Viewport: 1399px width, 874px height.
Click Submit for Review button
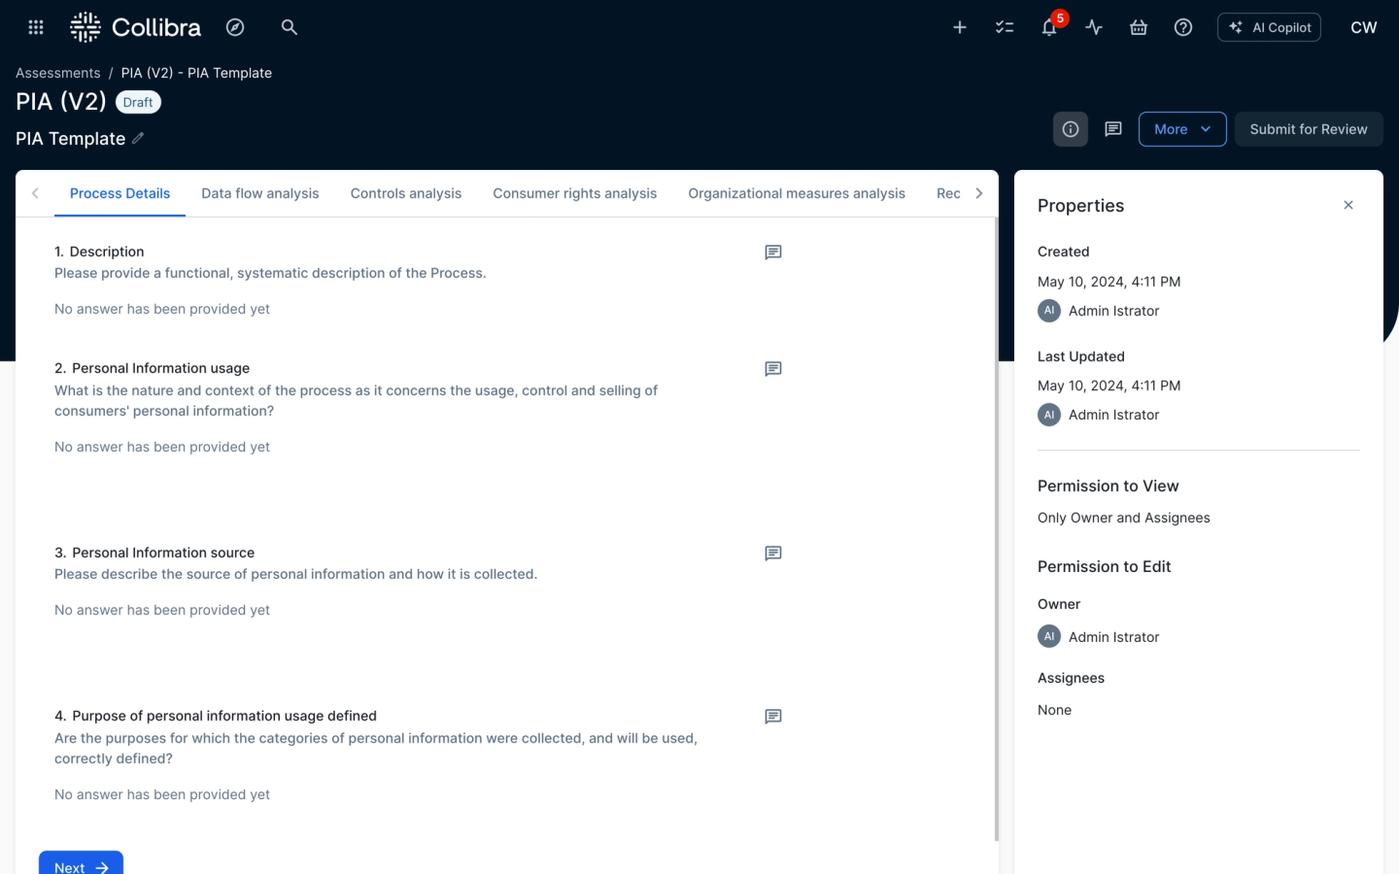pyautogui.click(x=1308, y=129)
